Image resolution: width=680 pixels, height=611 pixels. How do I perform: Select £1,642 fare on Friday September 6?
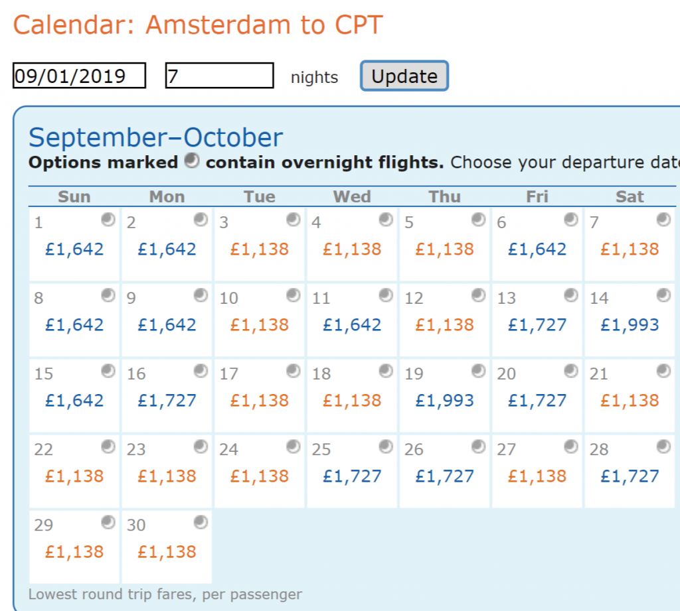(x=537, y=249)
